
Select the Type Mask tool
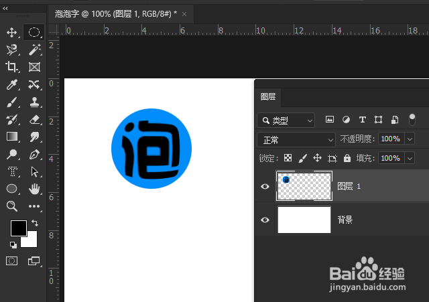(12, 171)
